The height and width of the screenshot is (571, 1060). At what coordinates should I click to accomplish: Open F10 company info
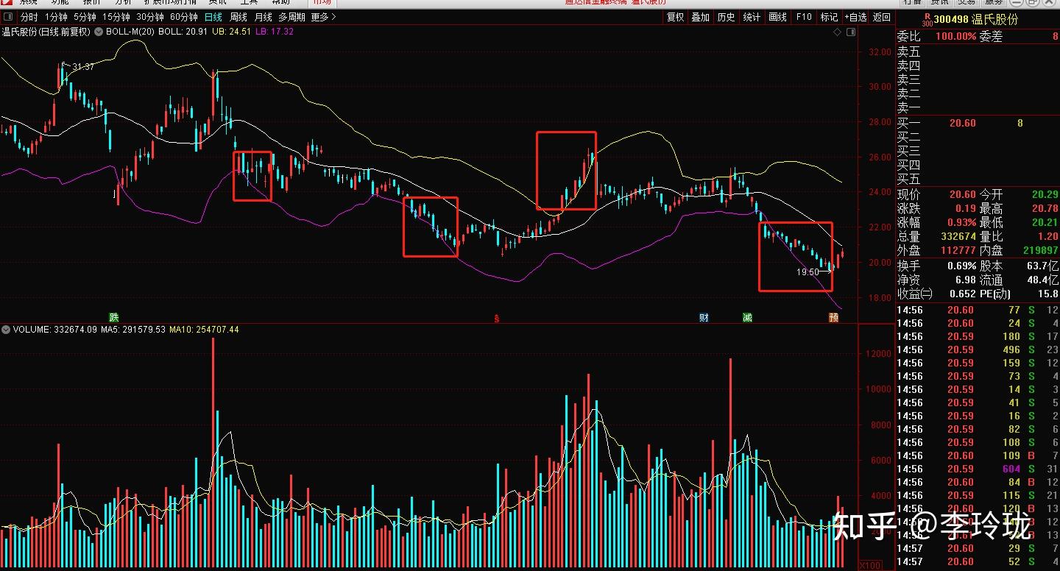(804, 17)
